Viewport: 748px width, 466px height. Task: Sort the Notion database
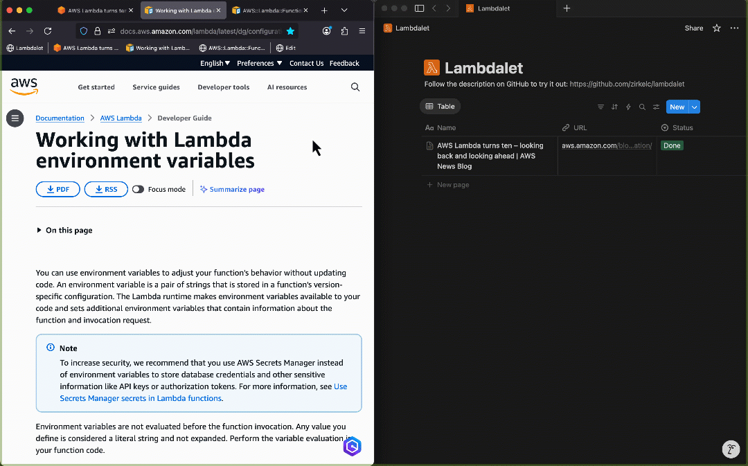click(x=614, y=107)
